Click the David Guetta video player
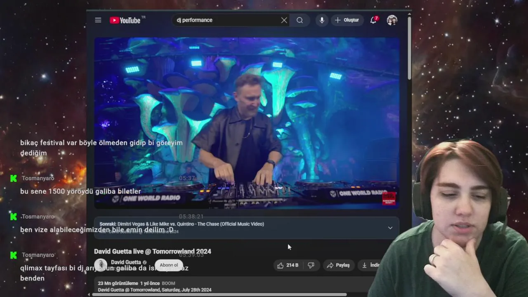 (247, 123)
